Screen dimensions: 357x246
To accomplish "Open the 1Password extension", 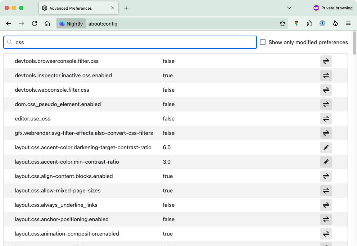I will tap(322, 24).
